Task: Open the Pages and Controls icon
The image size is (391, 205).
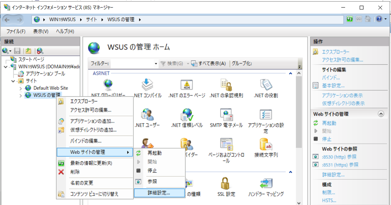Action: 226,150
